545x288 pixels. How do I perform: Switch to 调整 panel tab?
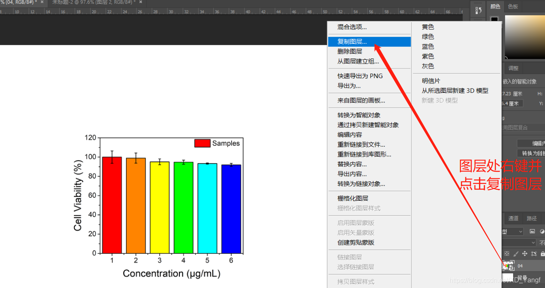coord(513,68)
